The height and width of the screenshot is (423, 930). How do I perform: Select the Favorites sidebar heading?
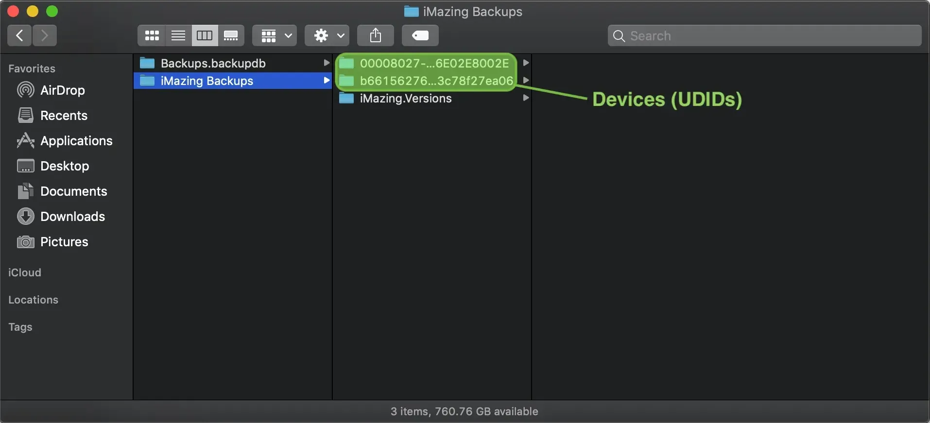pyautogui.click(x=32, y=68)
